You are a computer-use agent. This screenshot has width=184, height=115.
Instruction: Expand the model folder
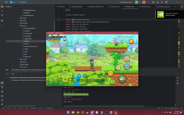point(19,18)
